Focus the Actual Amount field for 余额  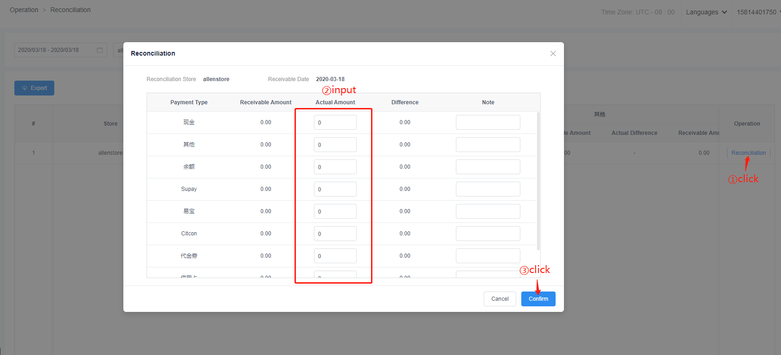335,167
